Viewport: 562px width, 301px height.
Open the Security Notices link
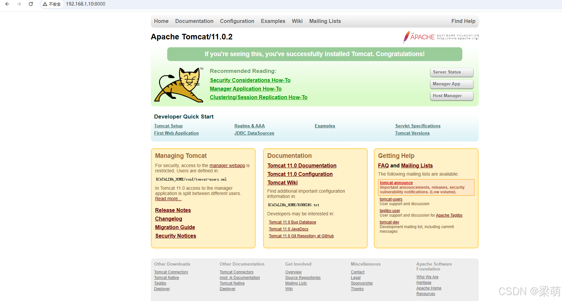(x=175, y=236)
